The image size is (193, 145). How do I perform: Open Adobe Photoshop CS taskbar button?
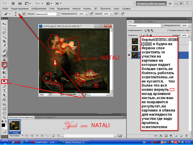pos(75,142)
